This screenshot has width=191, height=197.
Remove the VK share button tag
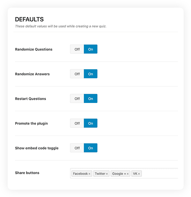[x=139, y=174]
